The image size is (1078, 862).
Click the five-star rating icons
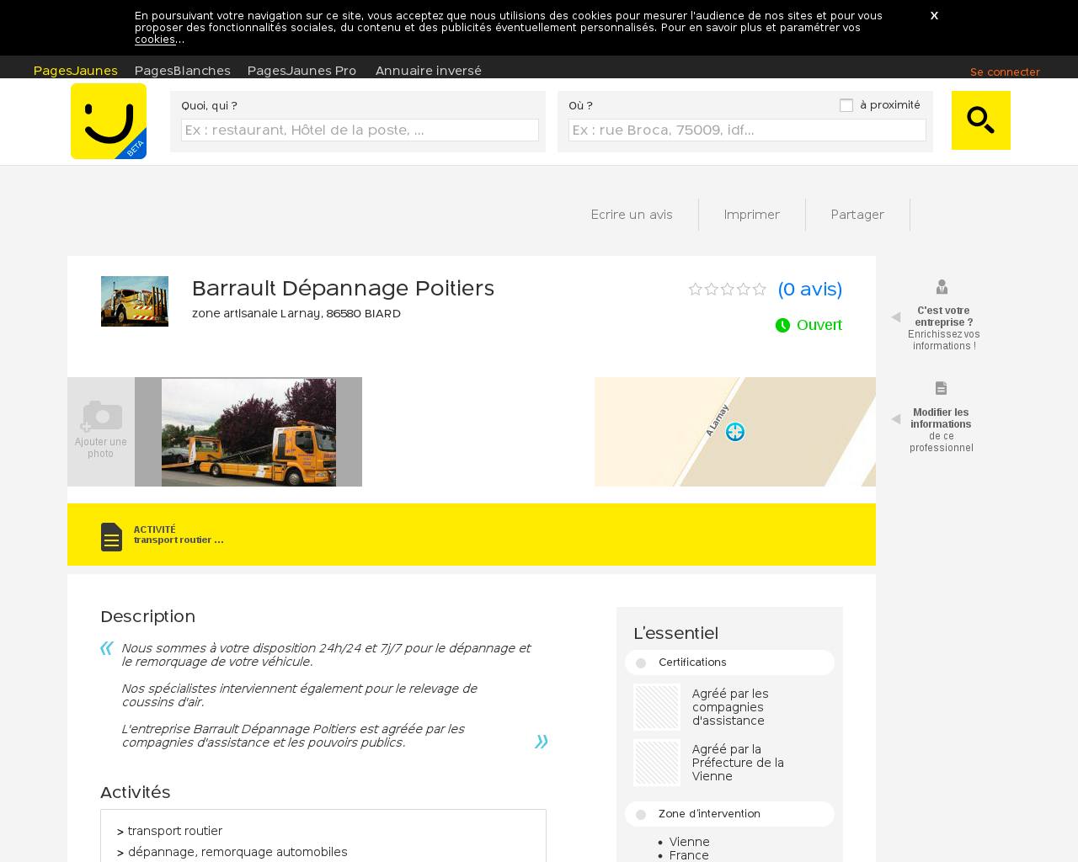tap(727, 290)
